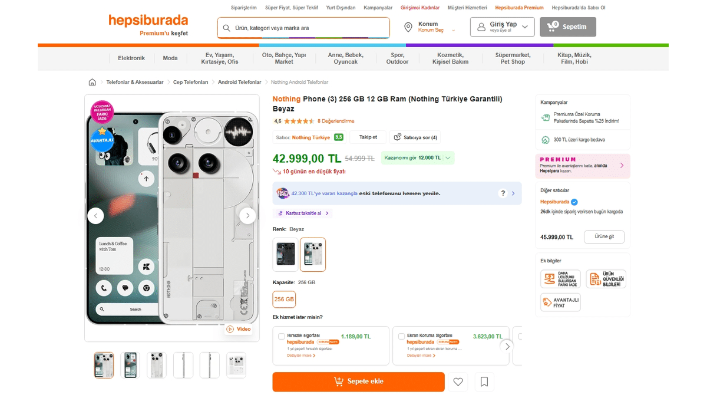Show next product image arrow
This screenshot has width=707, height=398.
(x=247, y=216)
